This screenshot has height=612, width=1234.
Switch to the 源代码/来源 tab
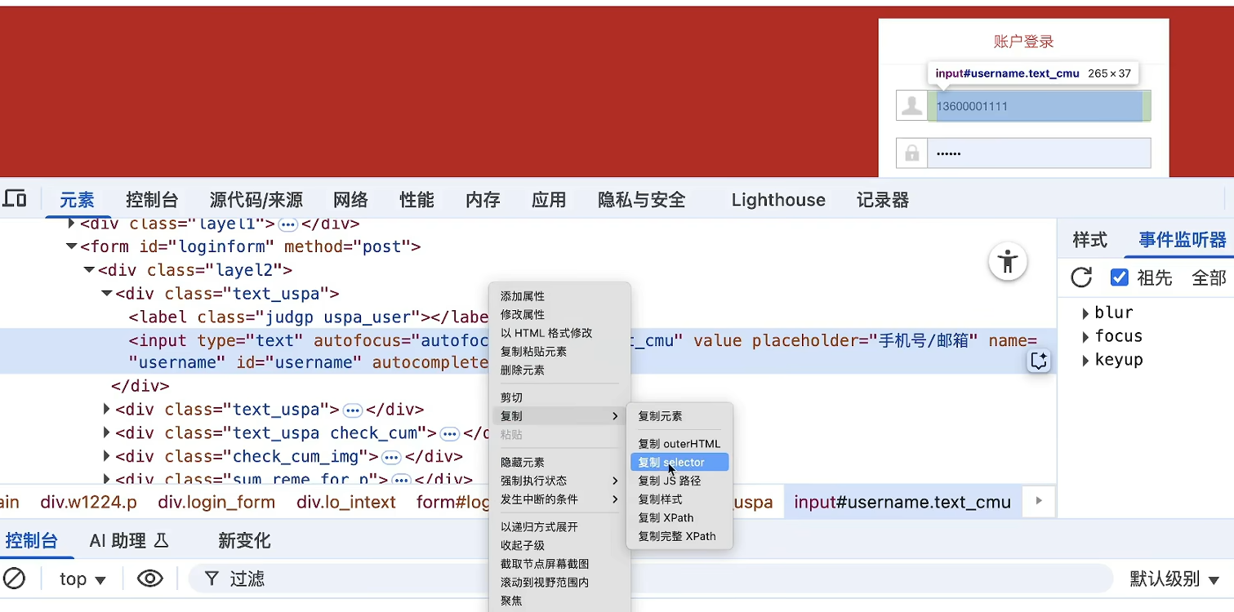point(256,200)
